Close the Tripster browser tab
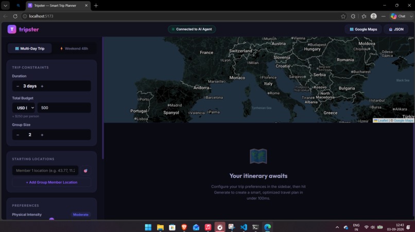 coord(87,5)
